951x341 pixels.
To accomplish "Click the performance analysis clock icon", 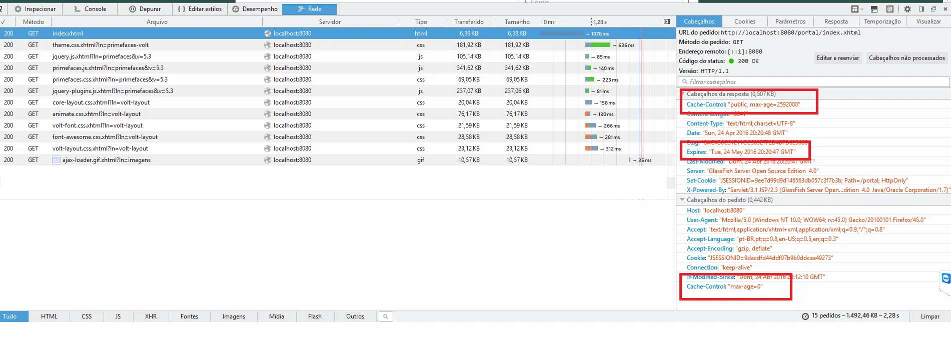I will tap(805, 316).
